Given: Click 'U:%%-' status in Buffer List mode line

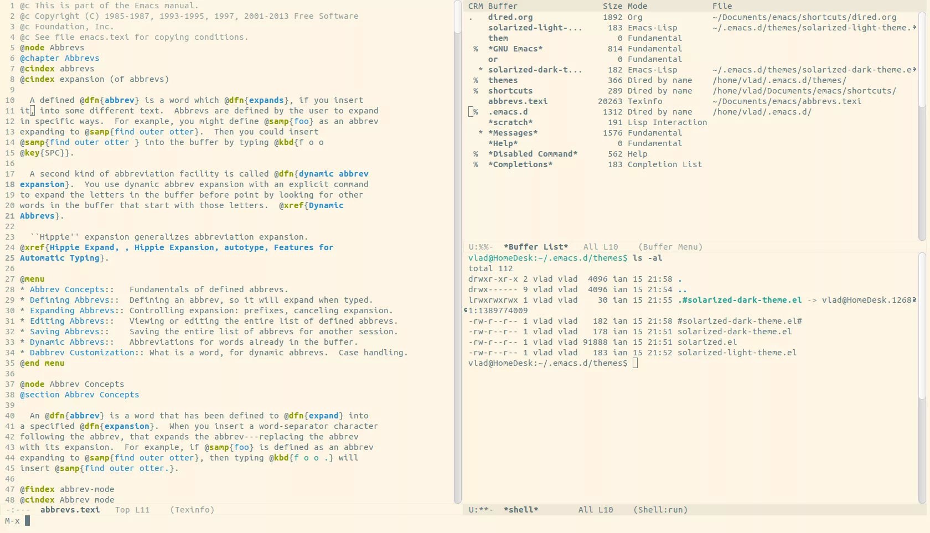Looking at the screenshot, I should [480, 247].
